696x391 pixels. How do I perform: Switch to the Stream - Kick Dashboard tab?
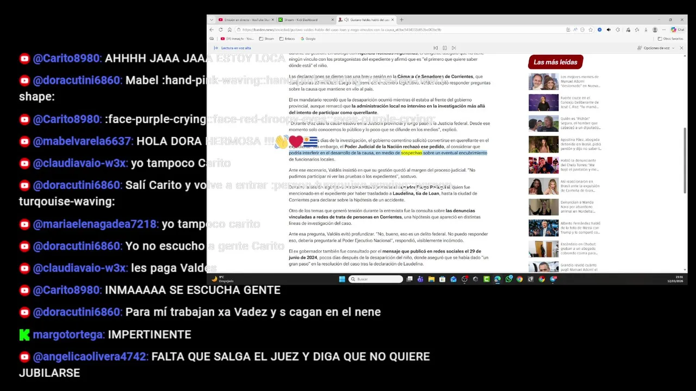(306, 20)
